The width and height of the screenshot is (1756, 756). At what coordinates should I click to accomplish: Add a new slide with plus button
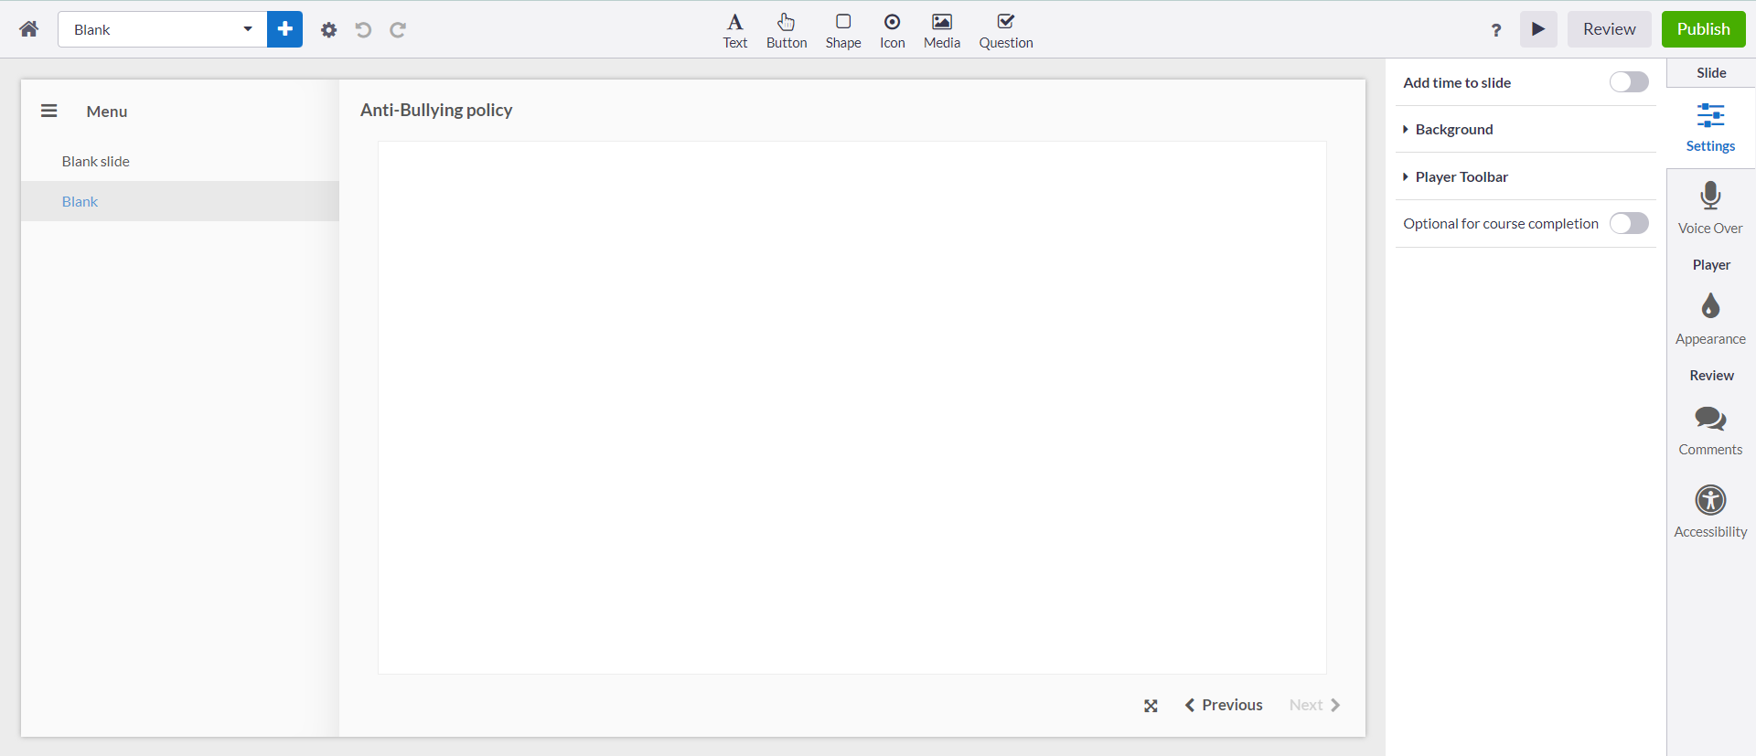(x=285, y=29)
